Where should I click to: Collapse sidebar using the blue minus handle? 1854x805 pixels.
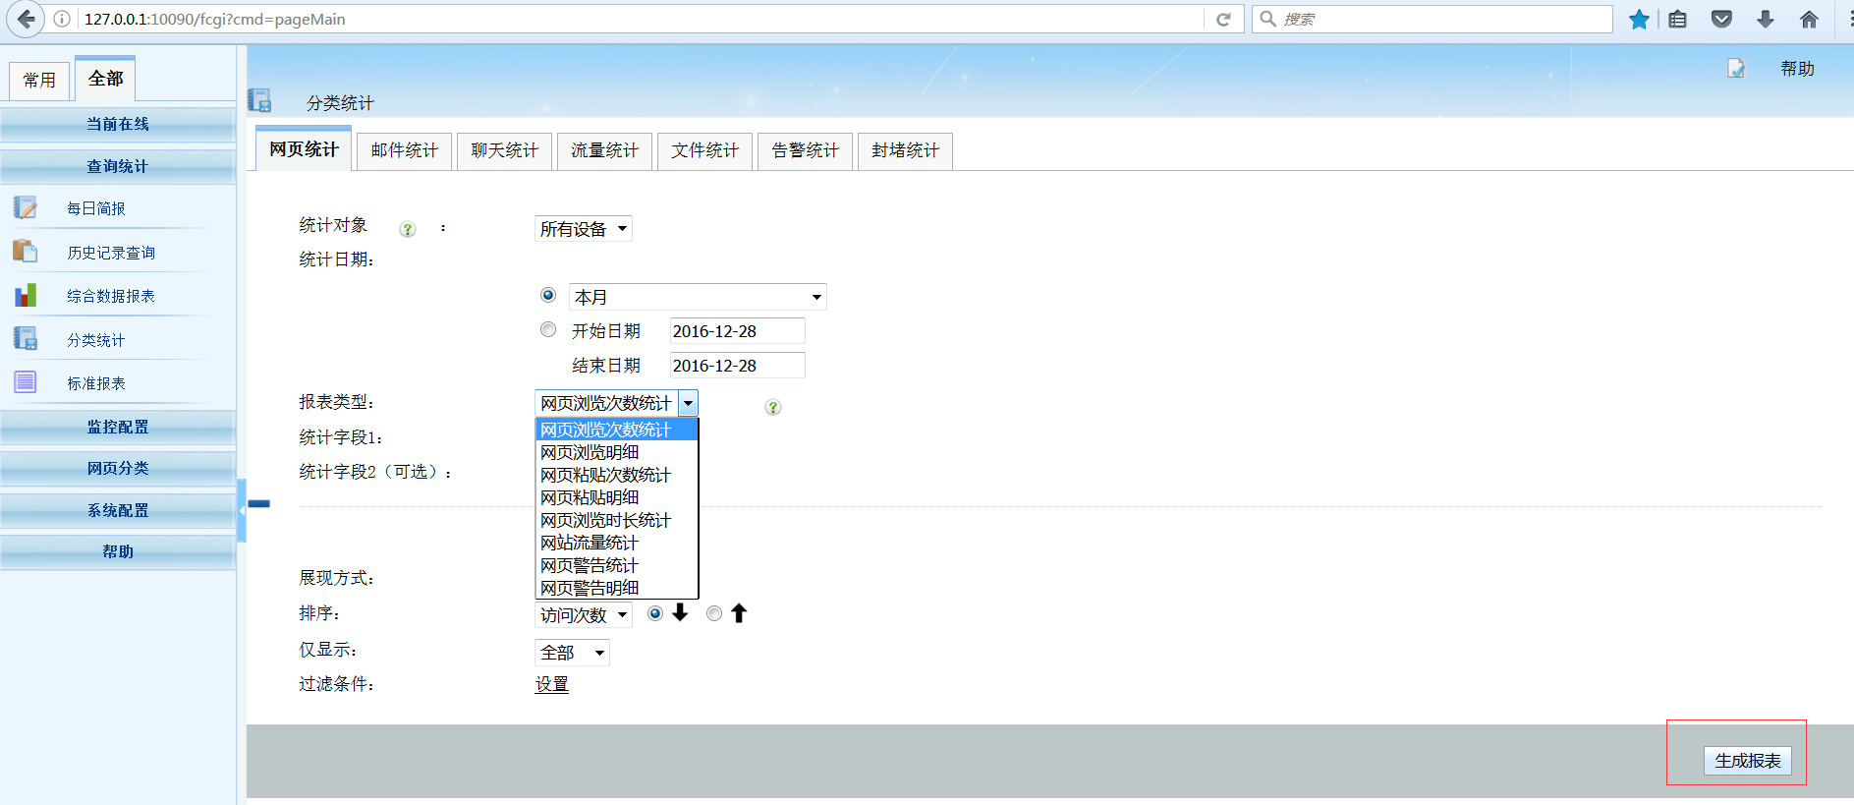(x=258, y=503)
